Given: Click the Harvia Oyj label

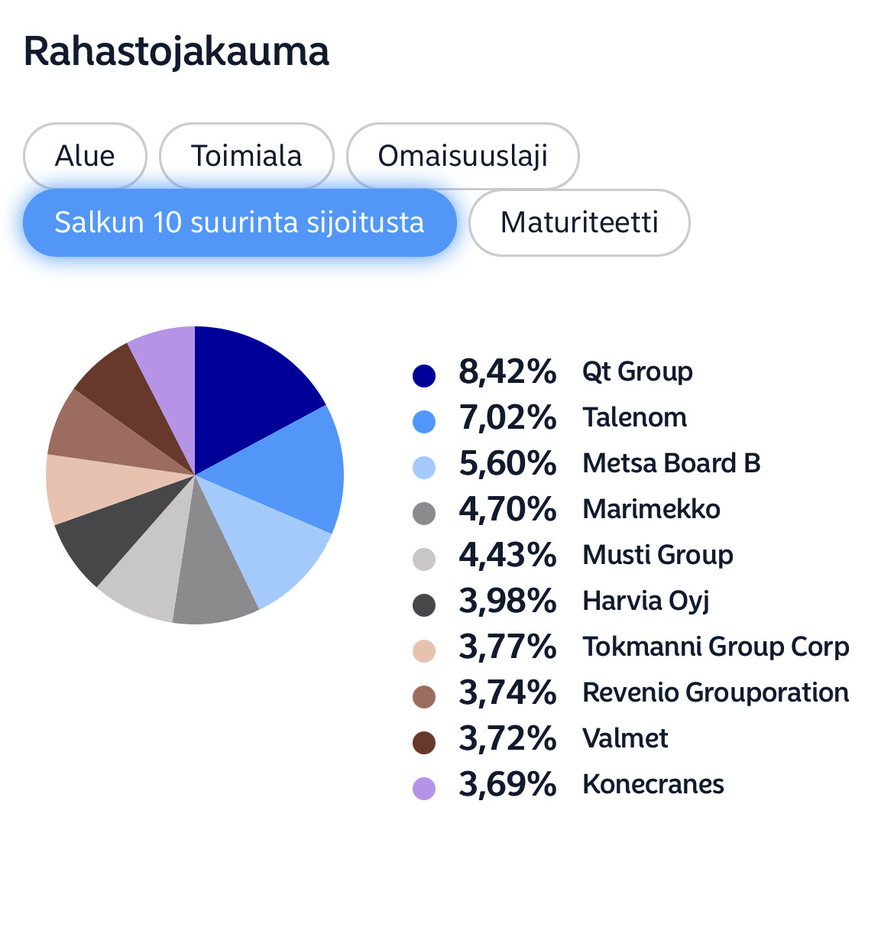Looking at the screenshot, I should point(646,601).
